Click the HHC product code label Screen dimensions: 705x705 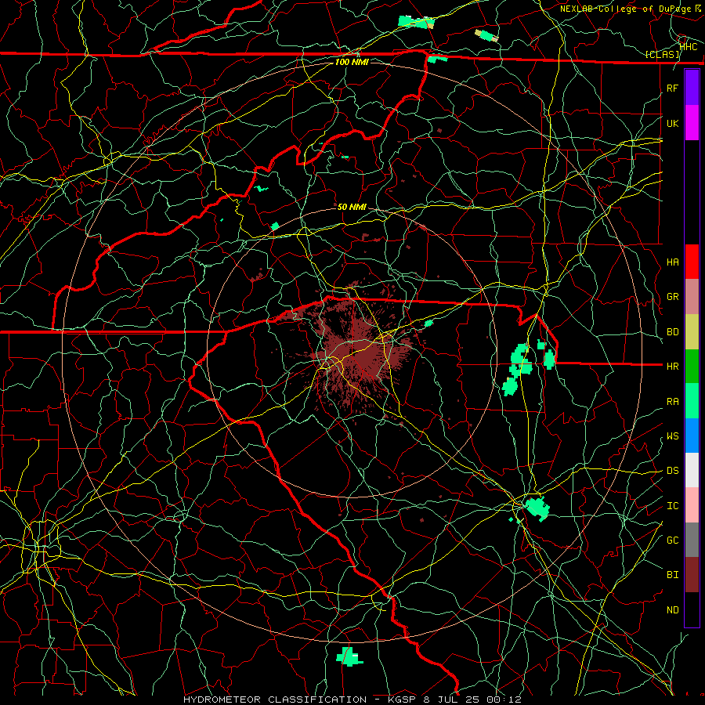click(x=689, y=46)
